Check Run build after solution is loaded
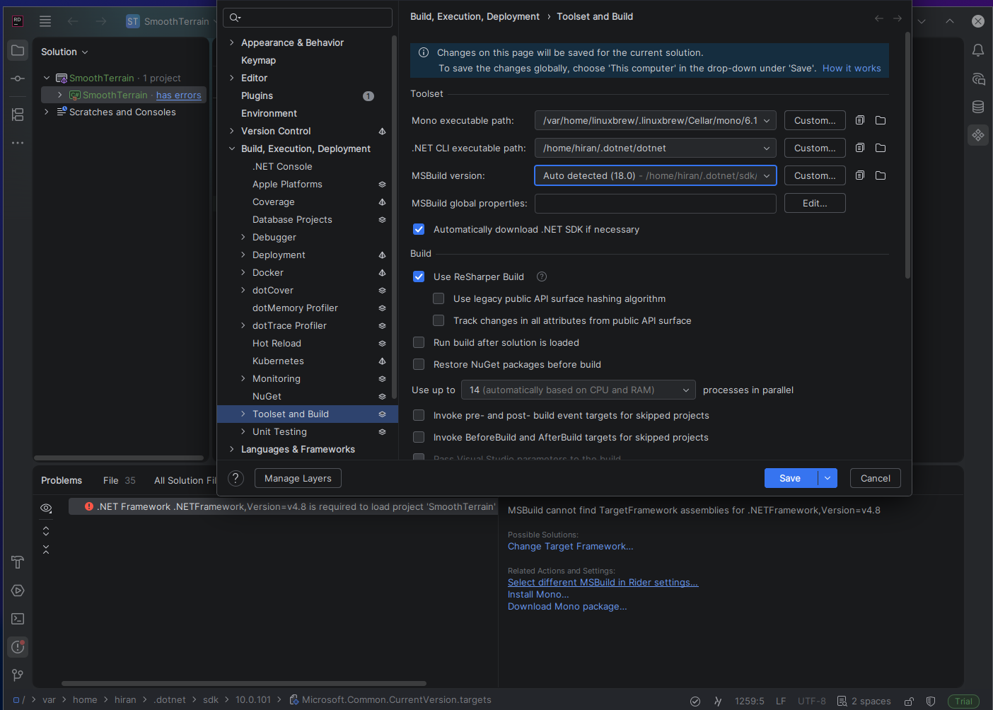The width and height of the screenshot is (993, 710). [x=419, y=342]
